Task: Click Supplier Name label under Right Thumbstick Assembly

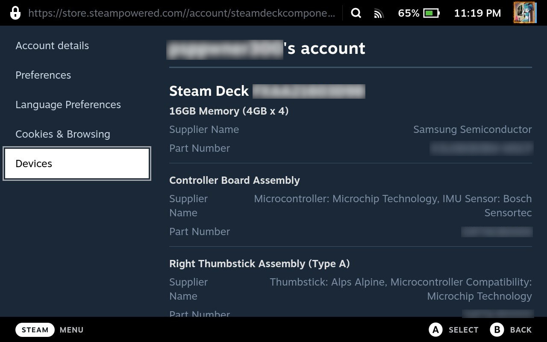Action: (x=188, y=289)
